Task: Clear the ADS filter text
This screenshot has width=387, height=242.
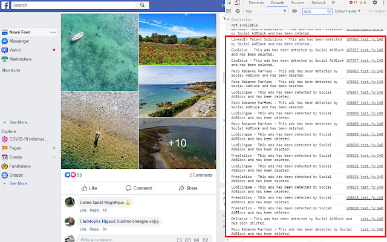Action: coord(329,11)
